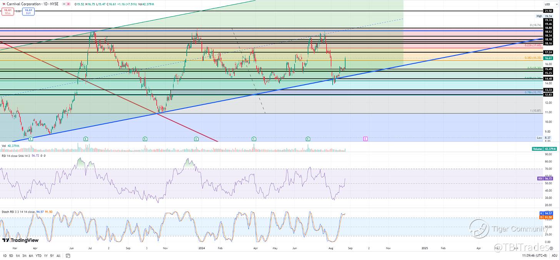Click the 21.50 price label
560x260 pixels.
point(548,11)
